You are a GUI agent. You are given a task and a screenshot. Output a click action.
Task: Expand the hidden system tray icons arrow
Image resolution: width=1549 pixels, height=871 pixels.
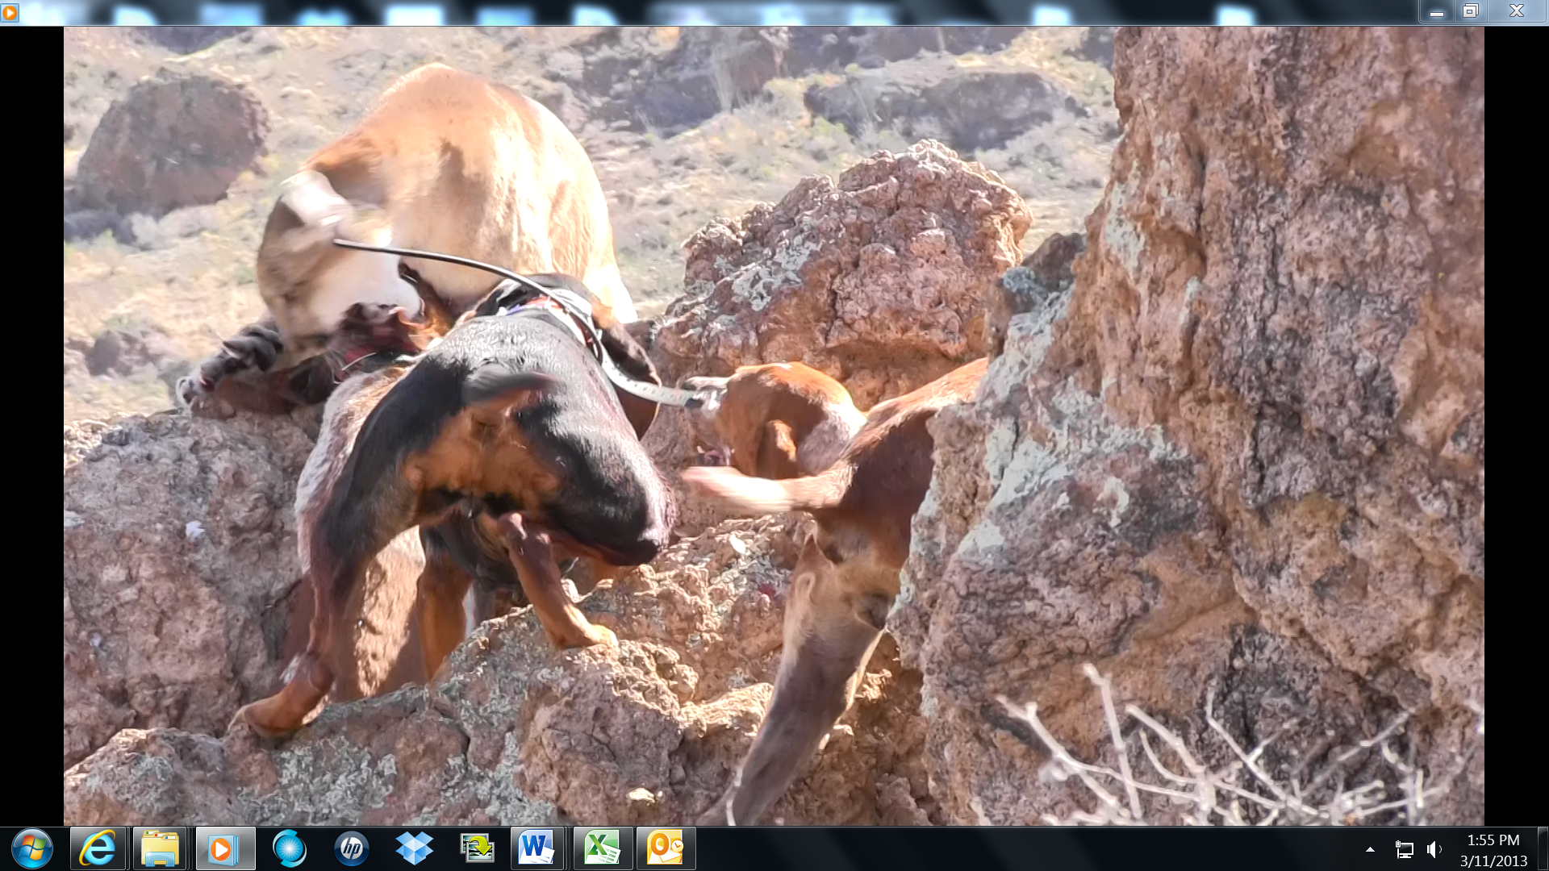tap(1370, 849)
